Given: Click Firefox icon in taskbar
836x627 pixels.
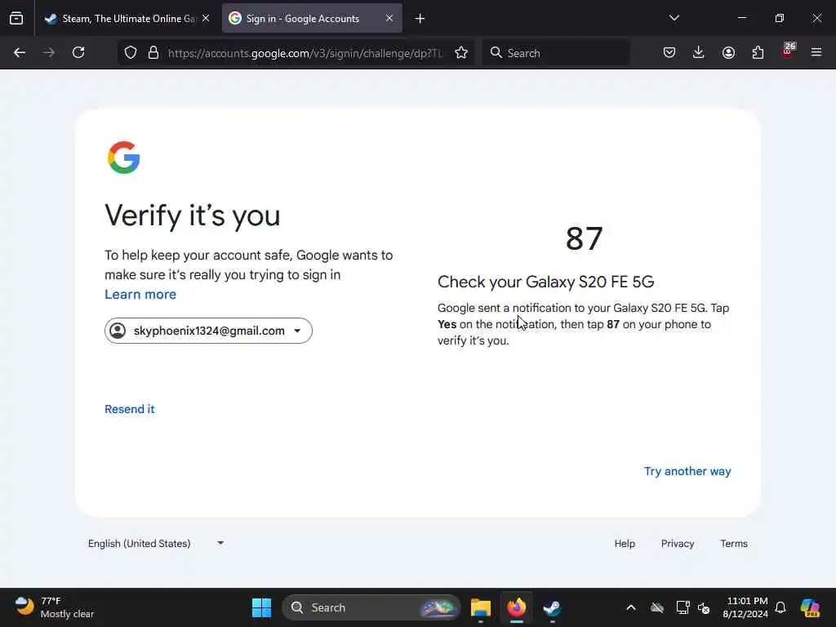Looking at the screenshot, I should (516, 607).
